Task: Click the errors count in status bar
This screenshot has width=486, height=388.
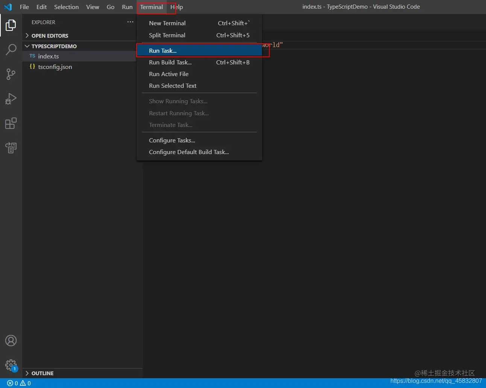Action: coord(12,383)
